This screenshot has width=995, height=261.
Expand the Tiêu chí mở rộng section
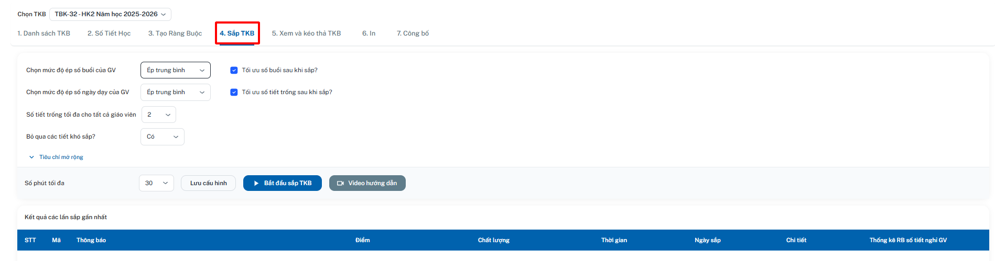coord(56,157)
